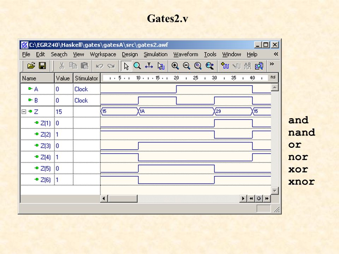Click the Add Signals waveform icon
Screen dimensions: 339x254
coord(225,66)
